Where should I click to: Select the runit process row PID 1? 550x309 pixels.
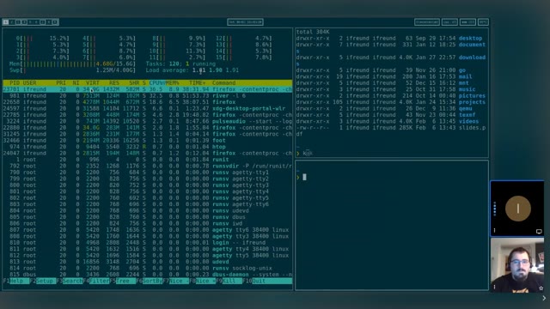(x=147, y=160)
